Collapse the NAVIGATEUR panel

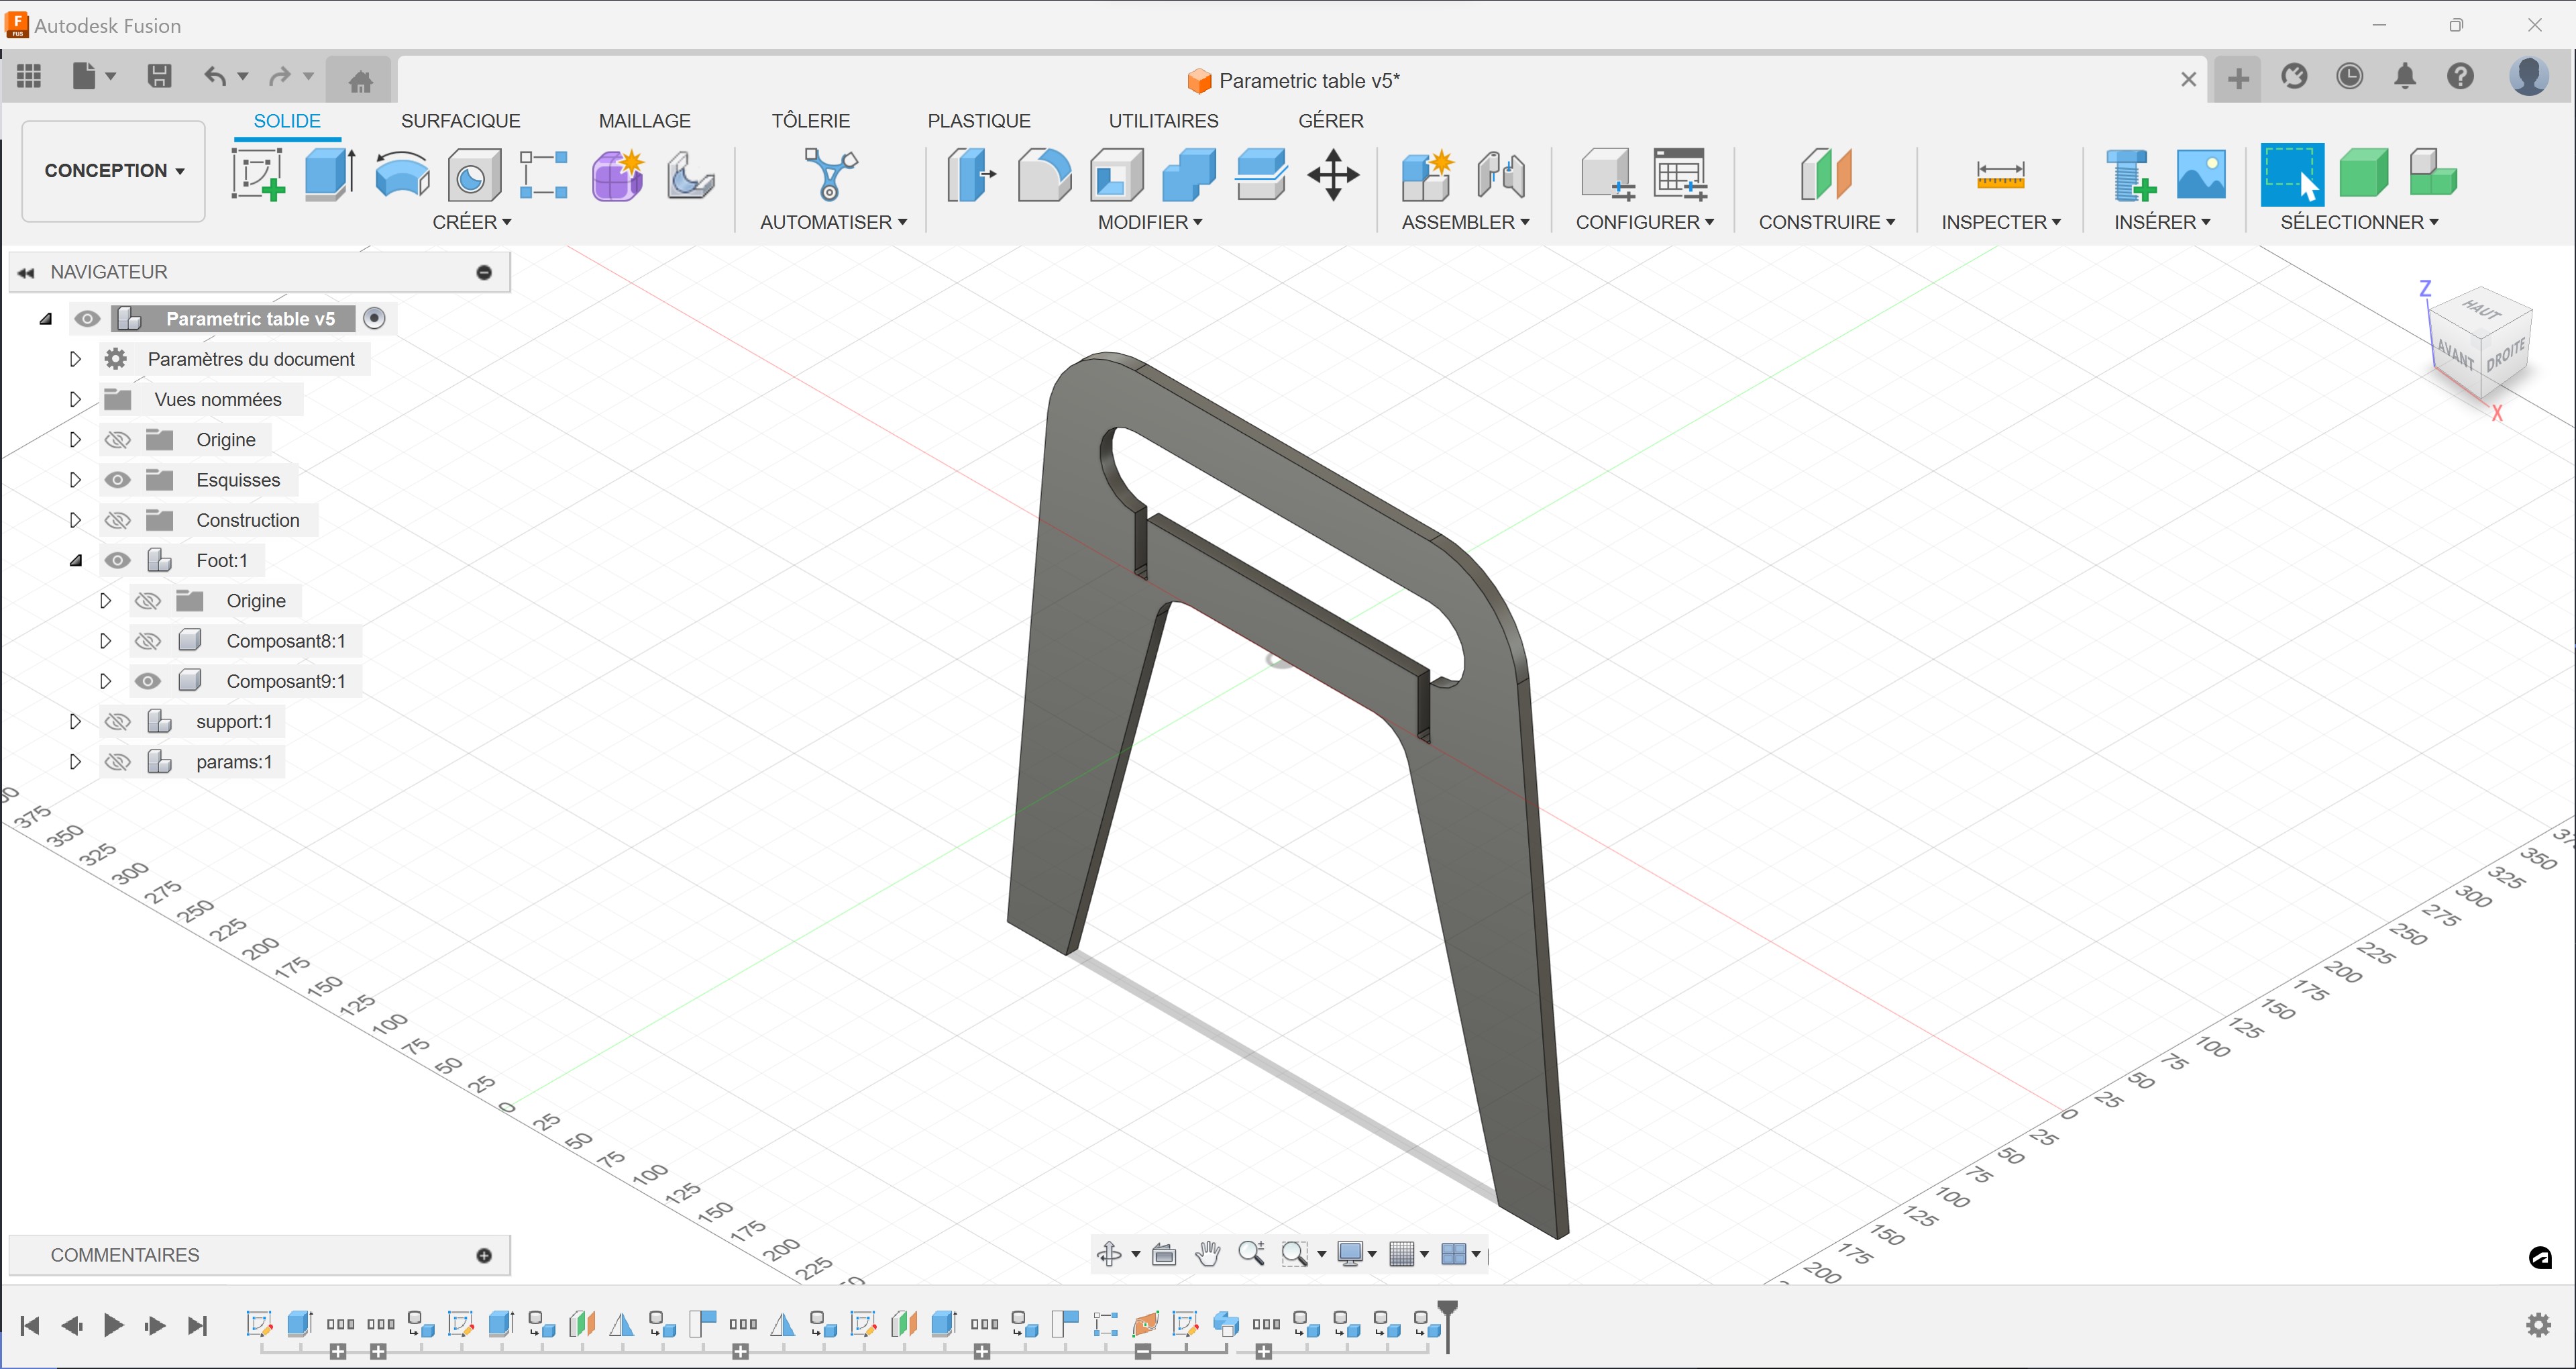(x=26, y=272)
